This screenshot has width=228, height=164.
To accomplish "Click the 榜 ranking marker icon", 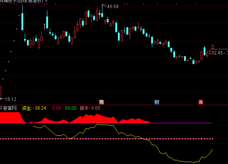I will click(x=102, y=102).
